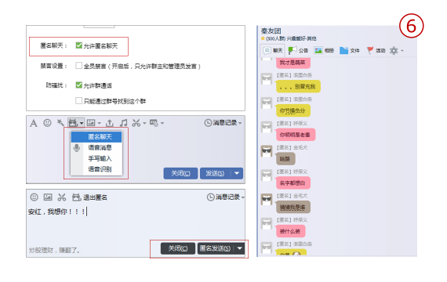Click the clock icon beside lower 消息记录
Image resolution: width=447 pixels, height=282 pixels.
pyautogui.click(x=211, y=197)
